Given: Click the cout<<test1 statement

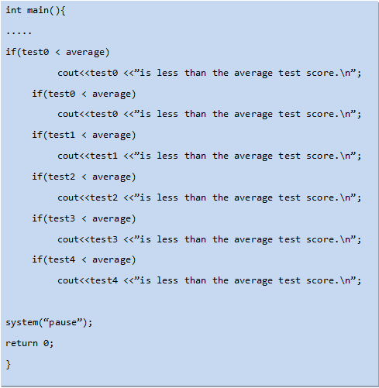Looking at the screenshot, I should coord(209,156).
